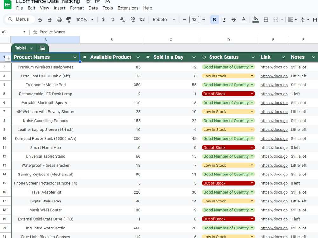Star the ECommerce Data Tracking document
The image size is (318, 238).
pyautogui.click(x=88, y=2)
